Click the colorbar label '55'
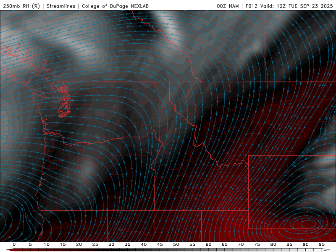This screenshot has width=336, height=252. 192,244
